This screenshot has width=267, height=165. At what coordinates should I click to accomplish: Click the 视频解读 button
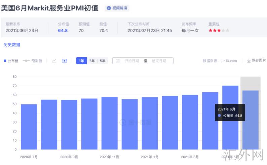[117, 8]
